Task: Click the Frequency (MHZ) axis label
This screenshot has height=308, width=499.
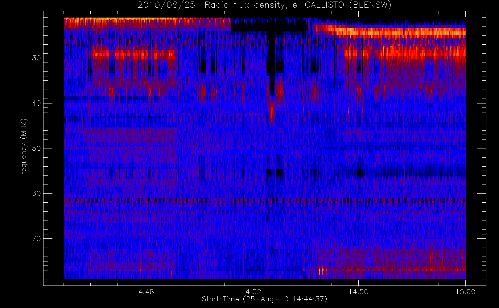Action: [x=24, y=148]
